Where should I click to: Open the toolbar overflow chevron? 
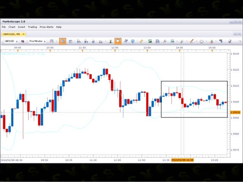pyautogui.click(x=240, y=41)
